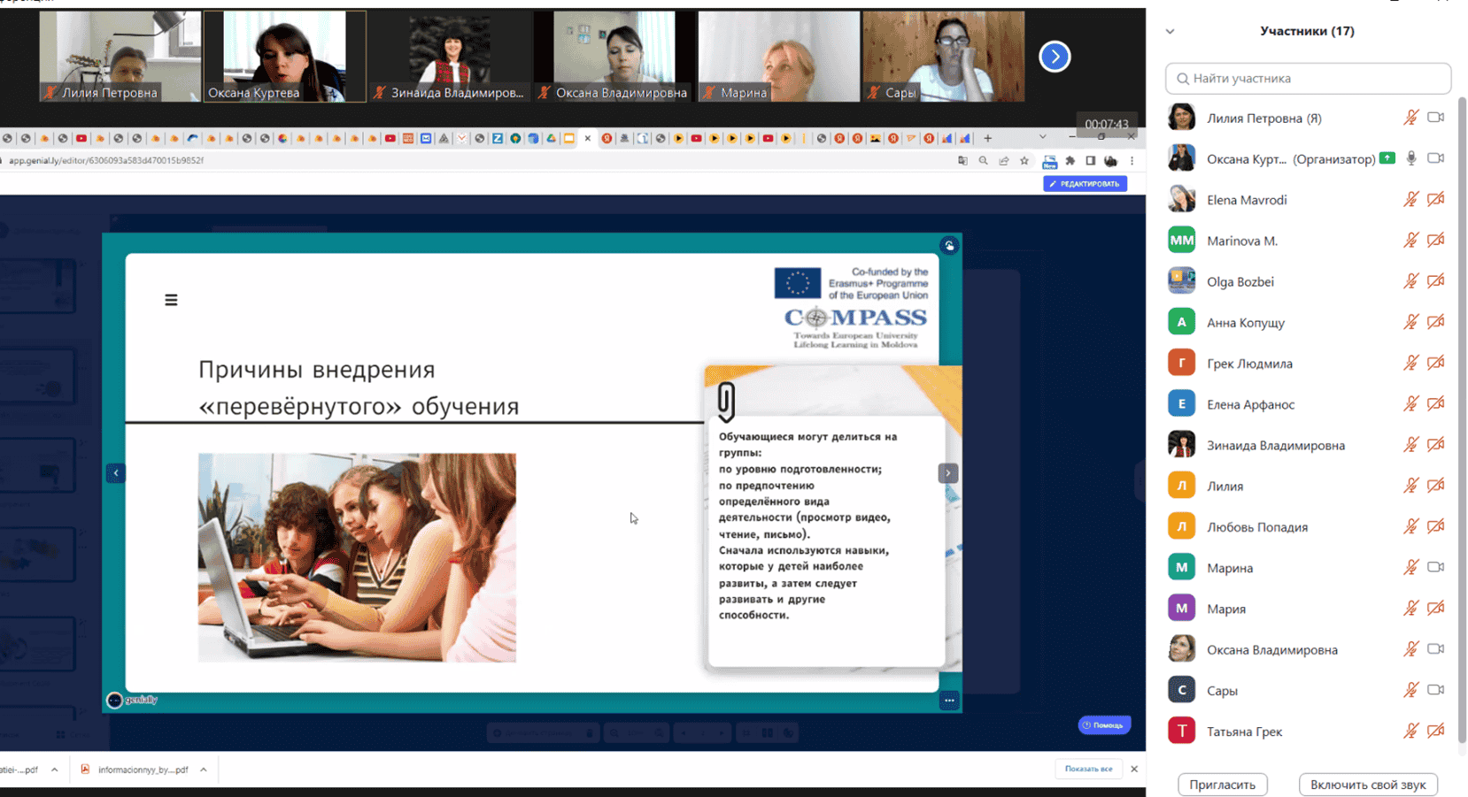This screenshot has height=797, width=1468.
Task: Click the Пригласить button
Action: click(x=1222, y=785)
